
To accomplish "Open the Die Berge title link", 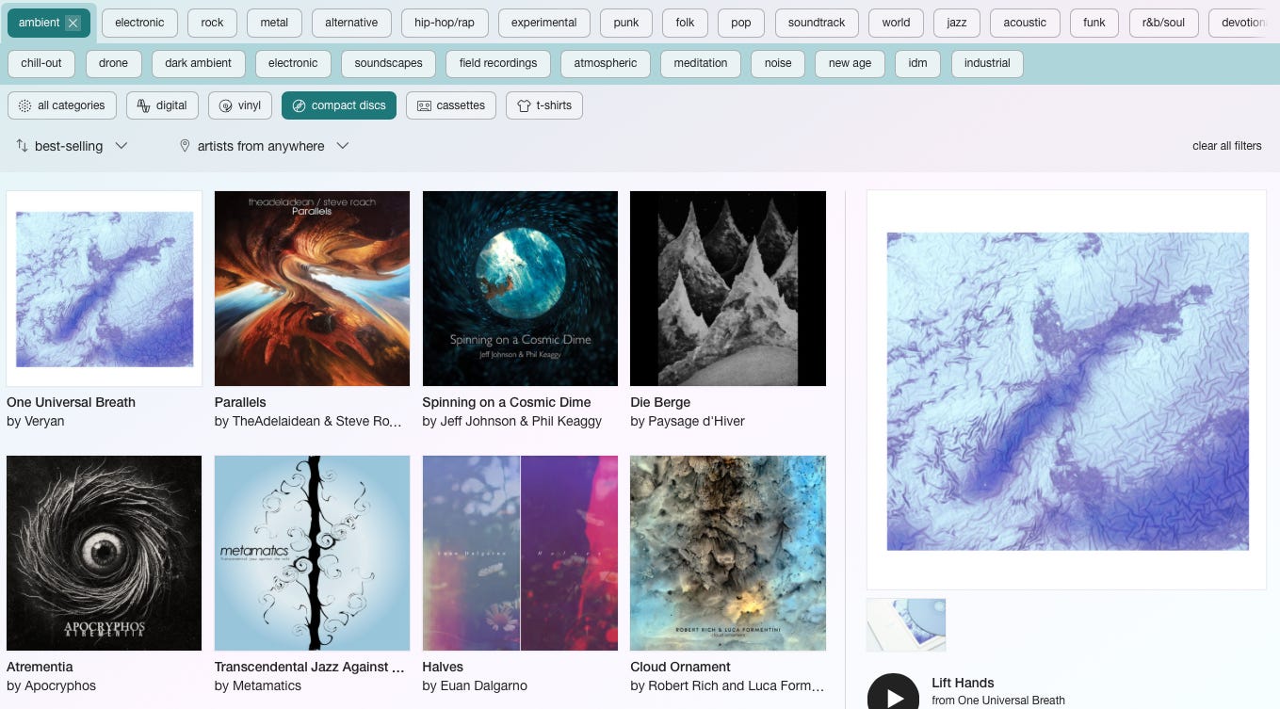I will coord(660,402).
